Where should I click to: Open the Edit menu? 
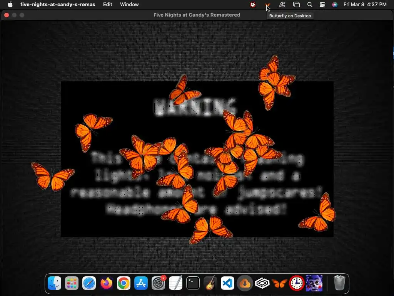[108, 5]
